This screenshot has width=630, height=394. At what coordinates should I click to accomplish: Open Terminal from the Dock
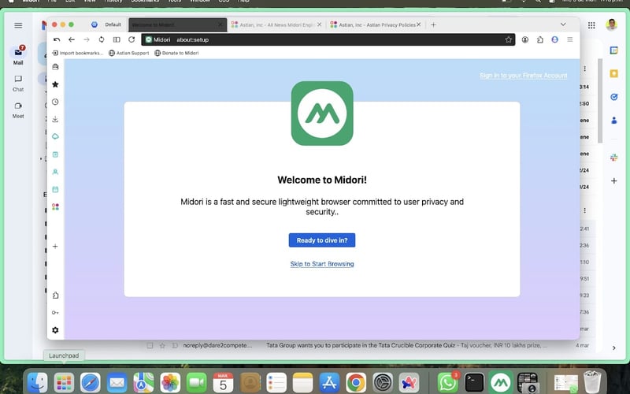(474, 382)
